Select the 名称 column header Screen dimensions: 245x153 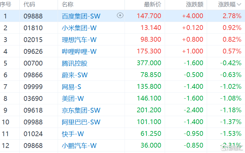68,4
